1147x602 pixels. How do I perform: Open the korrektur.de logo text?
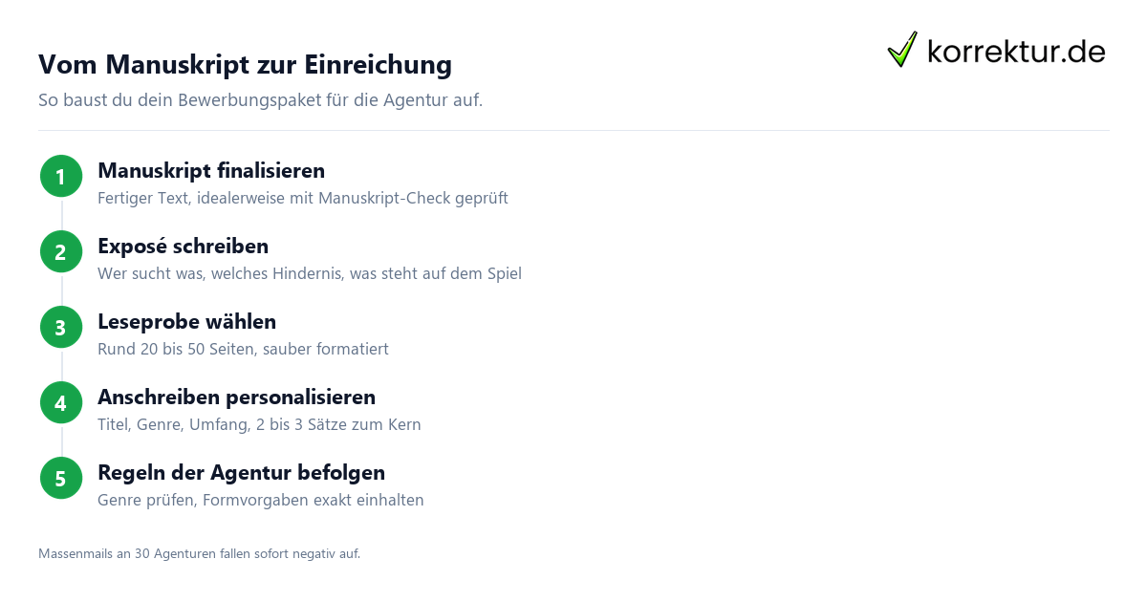1017,51
